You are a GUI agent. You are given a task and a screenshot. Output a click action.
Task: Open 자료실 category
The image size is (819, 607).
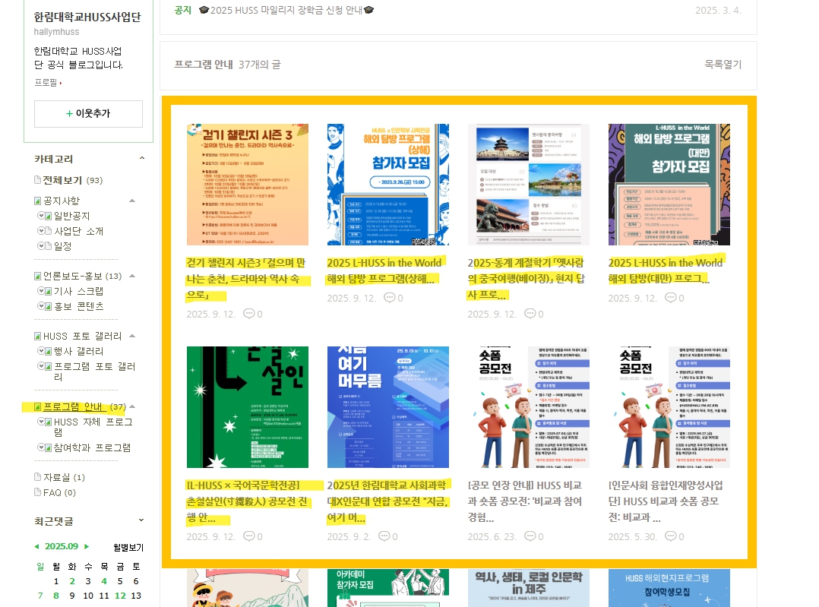coord(59,477)
